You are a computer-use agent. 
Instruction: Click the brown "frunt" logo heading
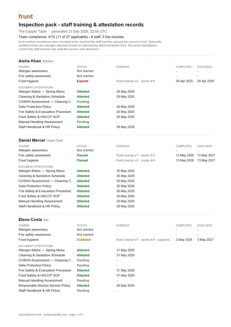tap(26, 16)
